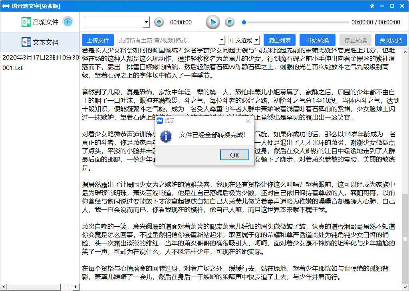Click the disabled 停止转换 button
Image resolution: width=409 pixels, height=291 pixels.
point(355,40)
